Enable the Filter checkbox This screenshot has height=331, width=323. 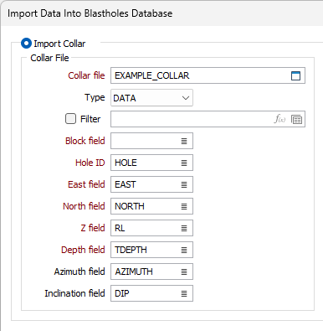(x=70, y=119)
